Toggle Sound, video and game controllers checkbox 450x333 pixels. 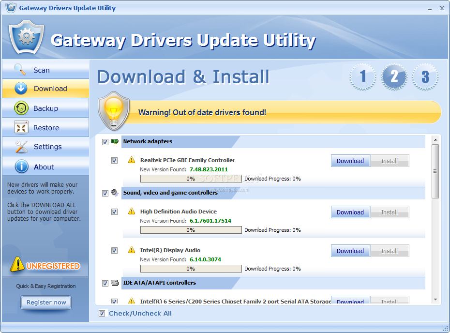pos(105,193)
